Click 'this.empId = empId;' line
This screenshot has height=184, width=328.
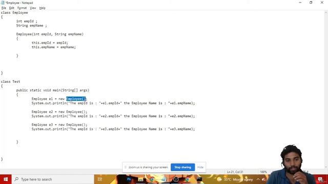click(50, 43)
